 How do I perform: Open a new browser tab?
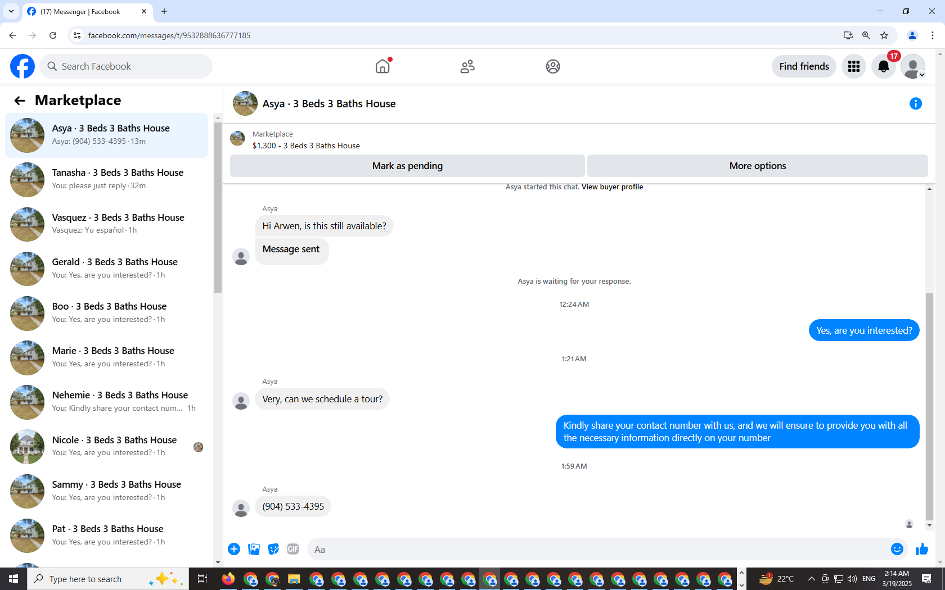pos(164,11)
